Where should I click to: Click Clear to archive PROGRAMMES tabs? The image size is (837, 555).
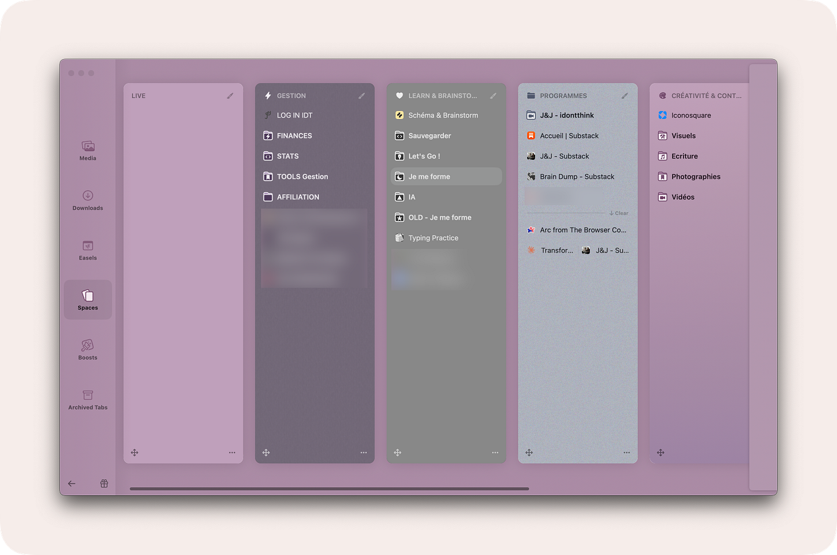[x=619, y=213]
